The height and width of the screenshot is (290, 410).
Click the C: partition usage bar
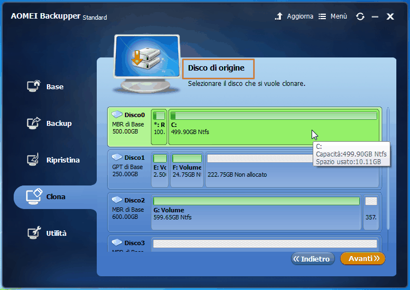[274, 115]
